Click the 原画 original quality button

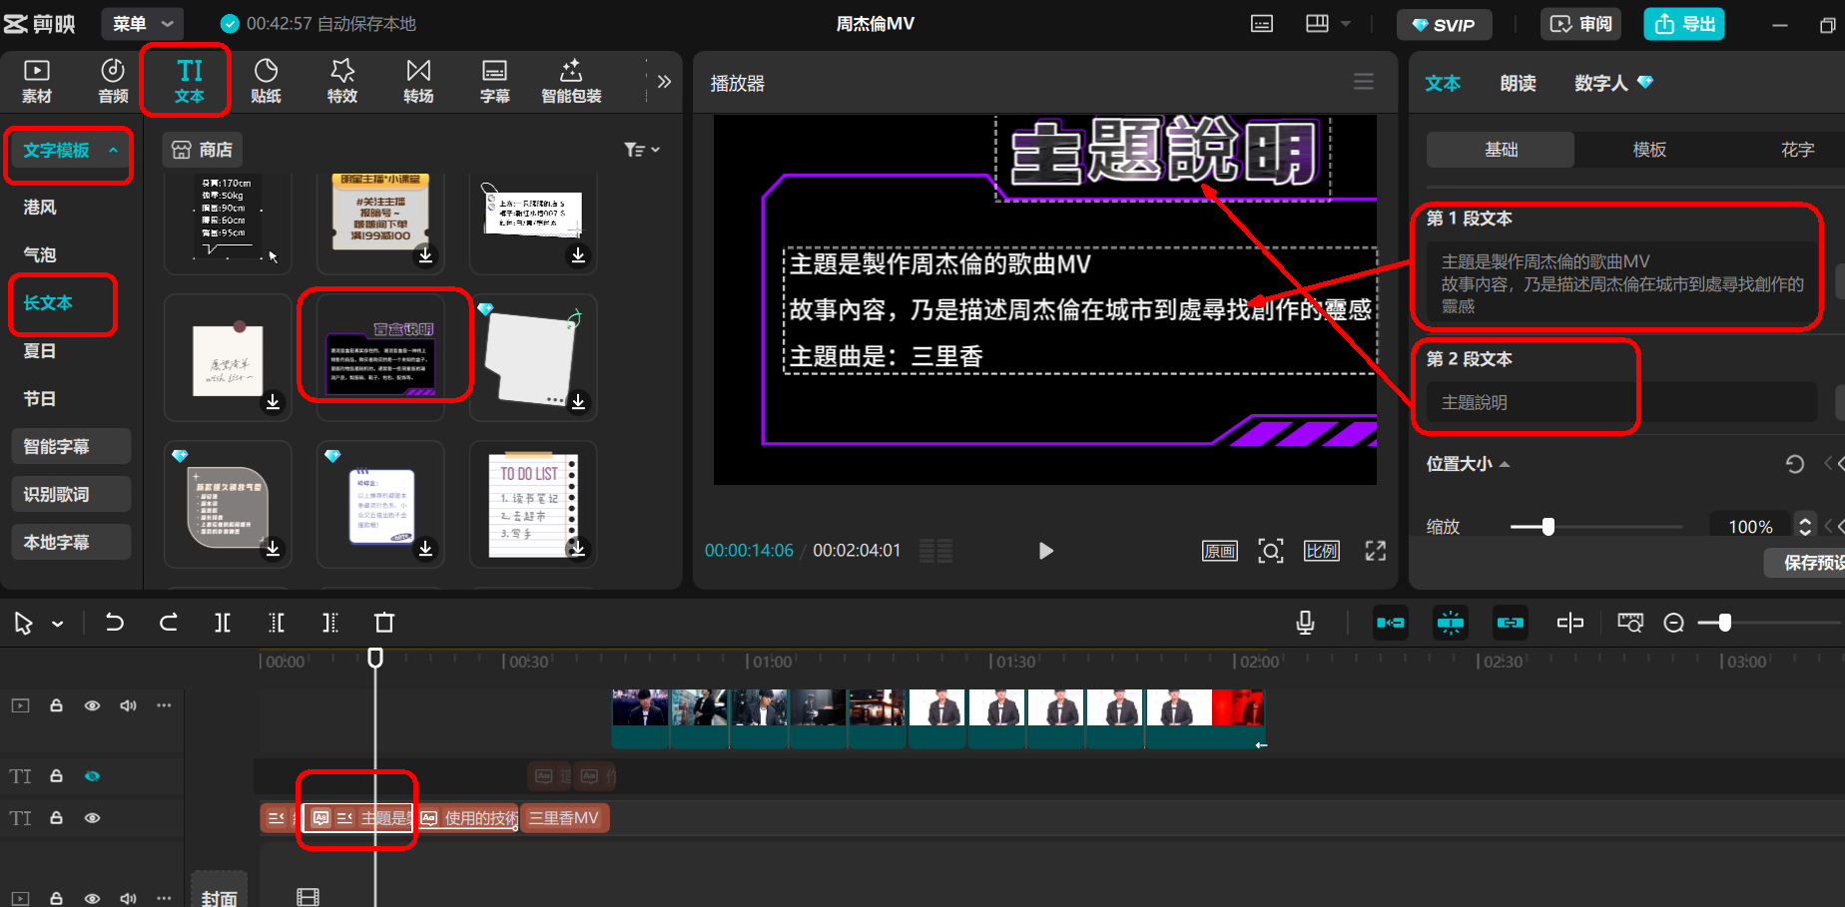[1220, 551]
